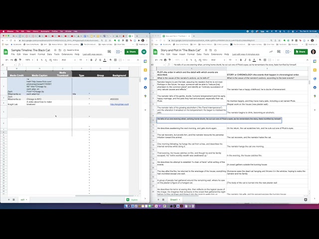The height and width of the screenshot is (239, 319).
Task: Star the Sample Timeline document
Action: [x=55, y=50]
